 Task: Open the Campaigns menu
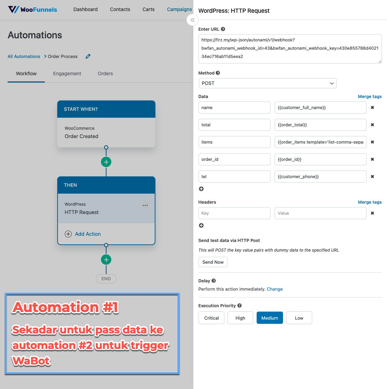pos(180,9)
